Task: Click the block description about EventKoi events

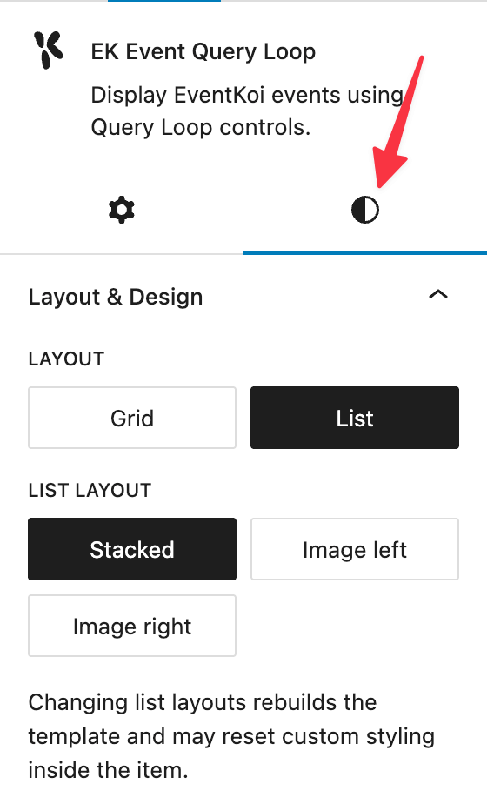Action: 247,111
